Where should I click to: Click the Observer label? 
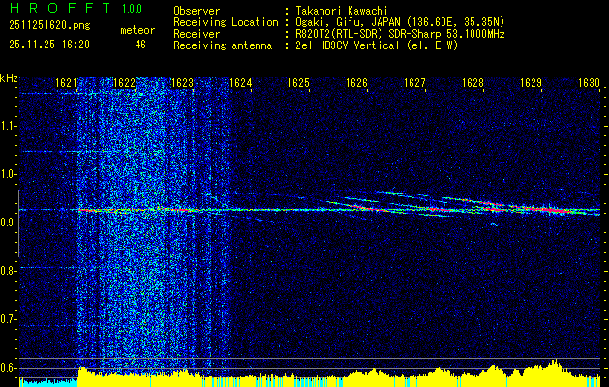coord(197,11)
